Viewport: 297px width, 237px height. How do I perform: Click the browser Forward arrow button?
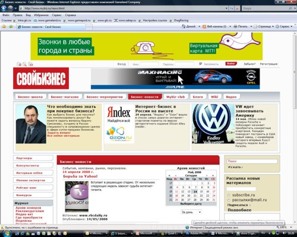pos(10,8)
